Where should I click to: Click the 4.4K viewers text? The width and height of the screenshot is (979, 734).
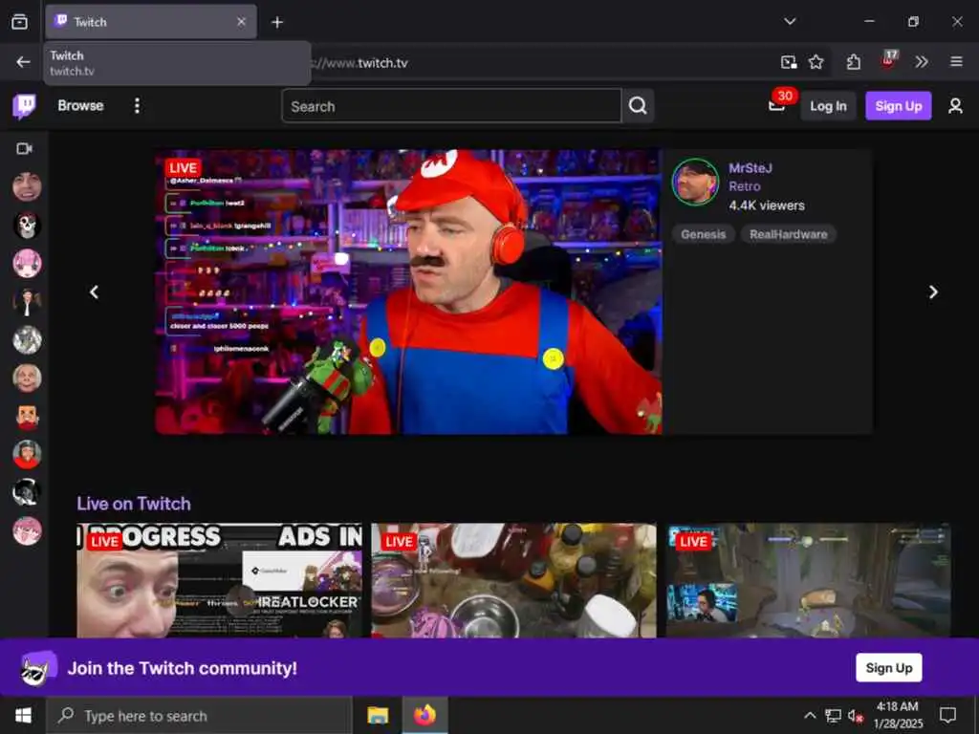(767, 205)
